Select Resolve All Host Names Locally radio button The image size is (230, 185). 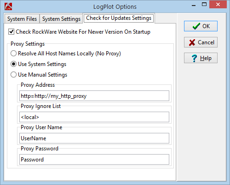point(13,54)
